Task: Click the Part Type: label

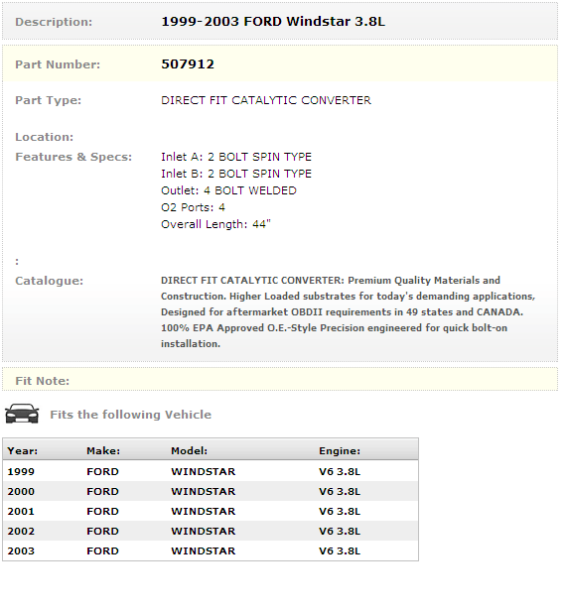Action: coord(49,100)
